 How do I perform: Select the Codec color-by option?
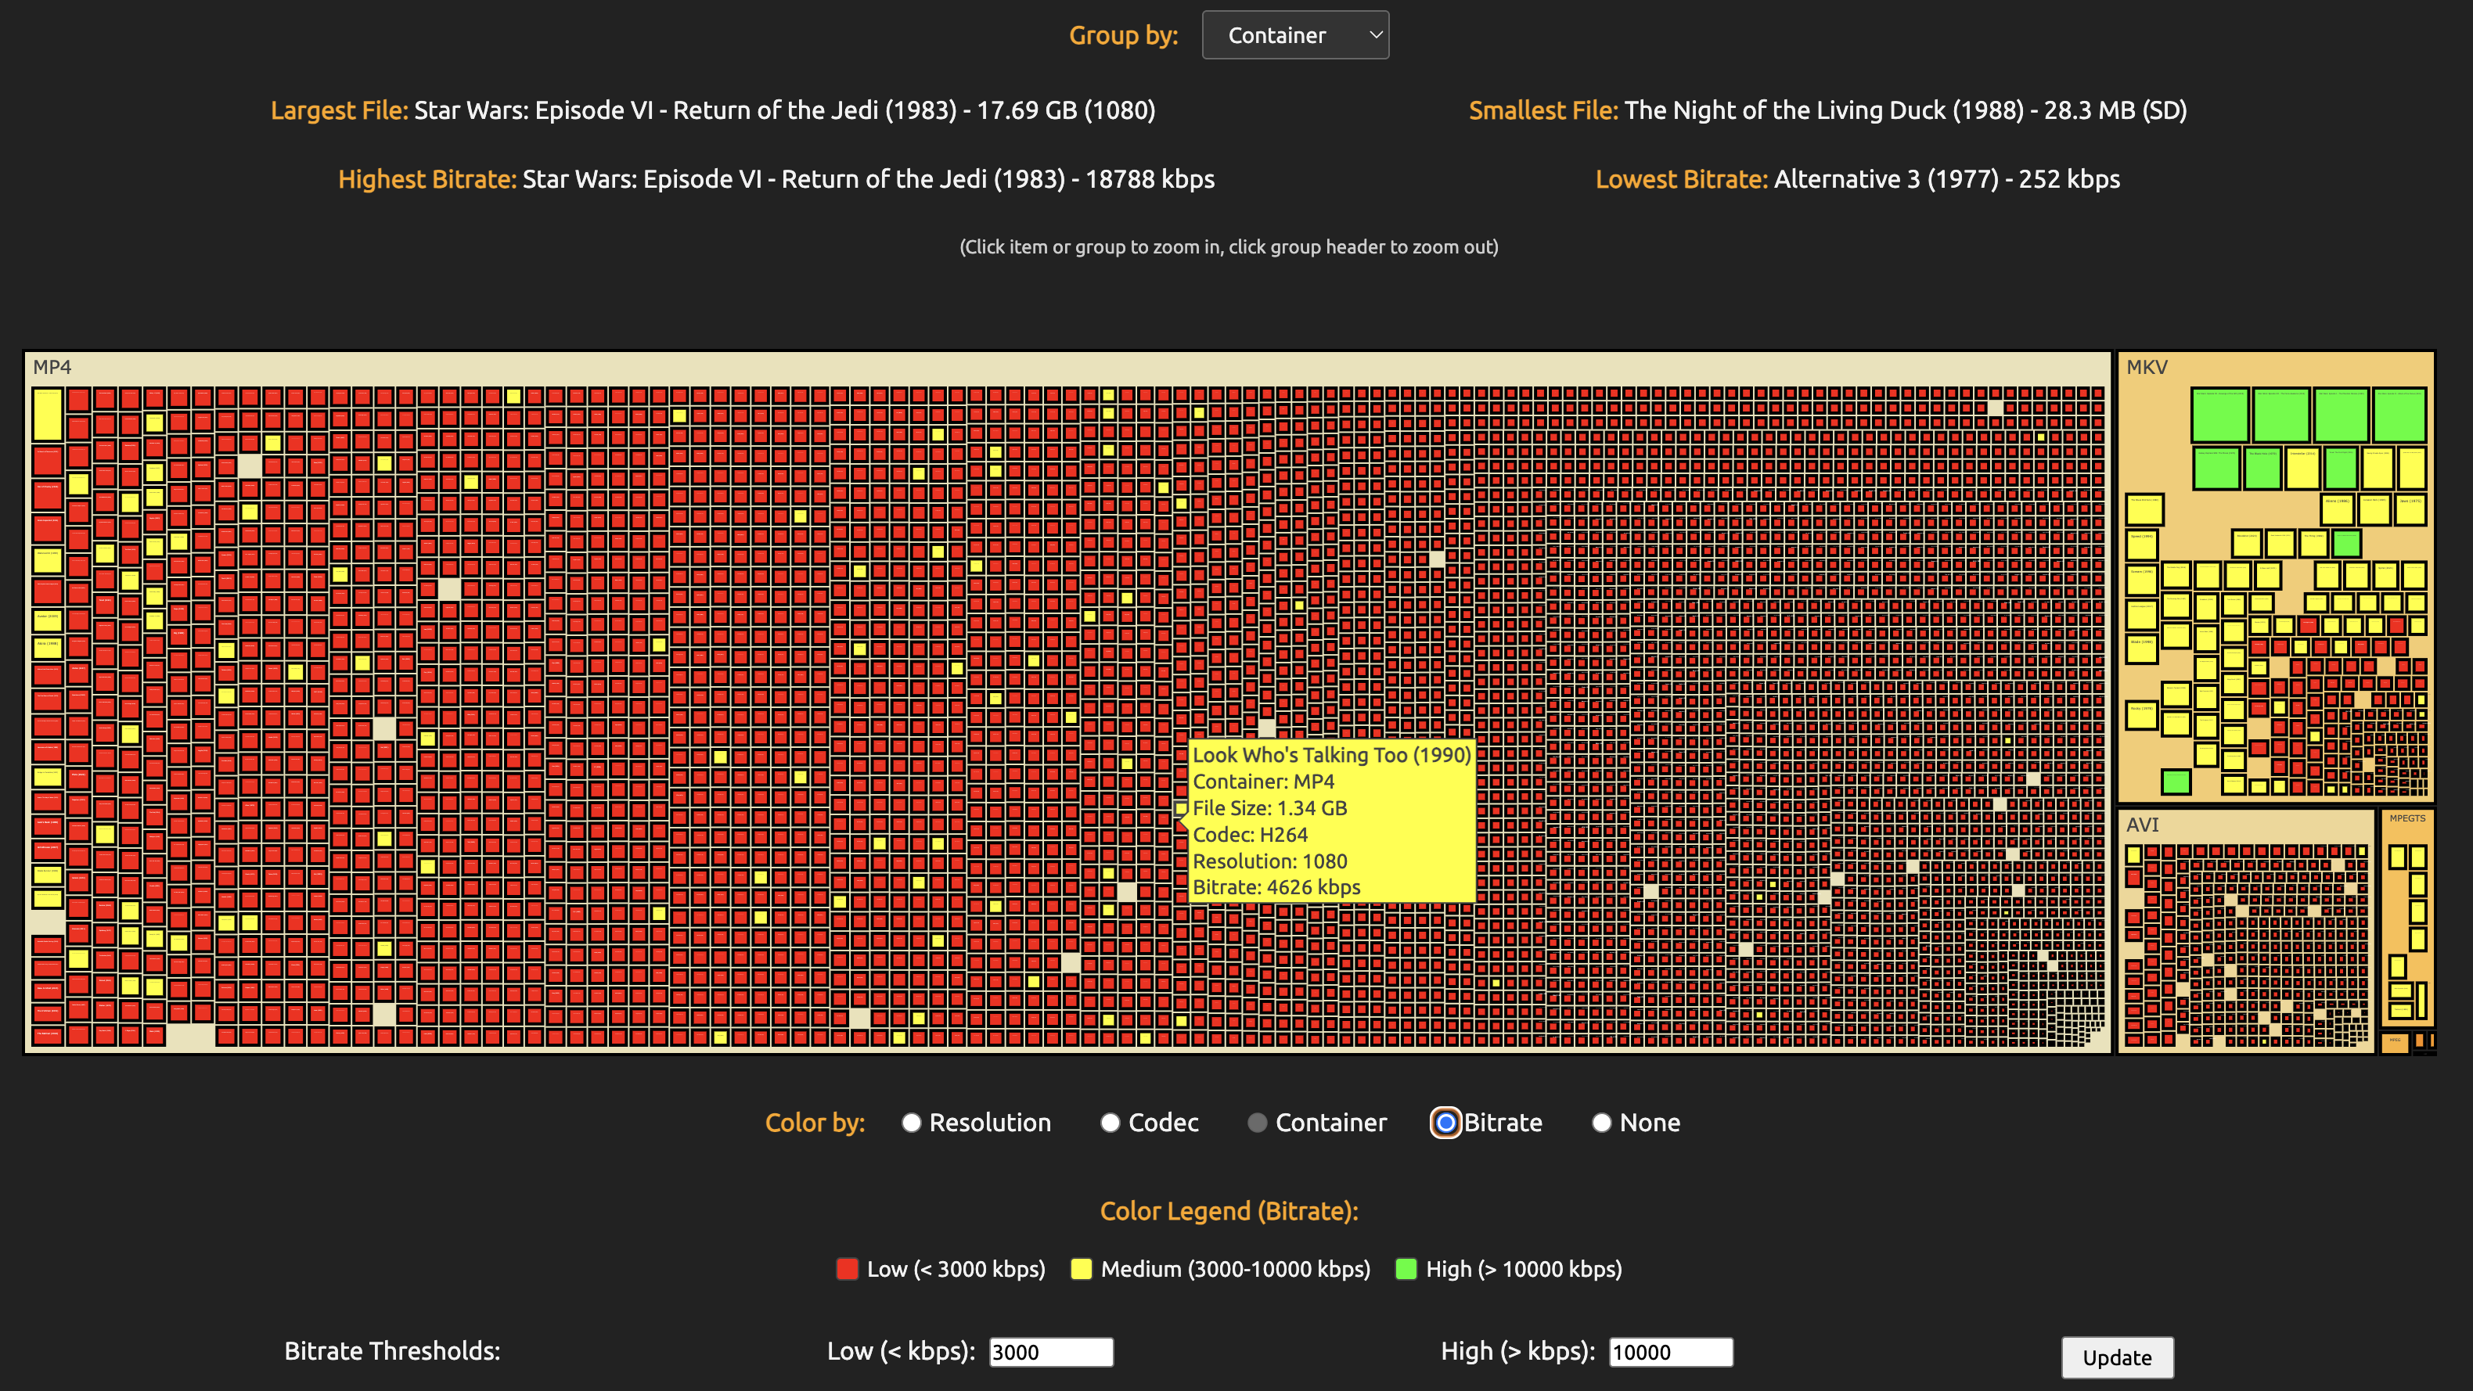click(x=1110, y=1122)
